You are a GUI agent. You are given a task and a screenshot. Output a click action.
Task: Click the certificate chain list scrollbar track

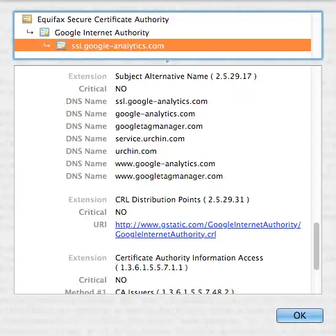316,35
